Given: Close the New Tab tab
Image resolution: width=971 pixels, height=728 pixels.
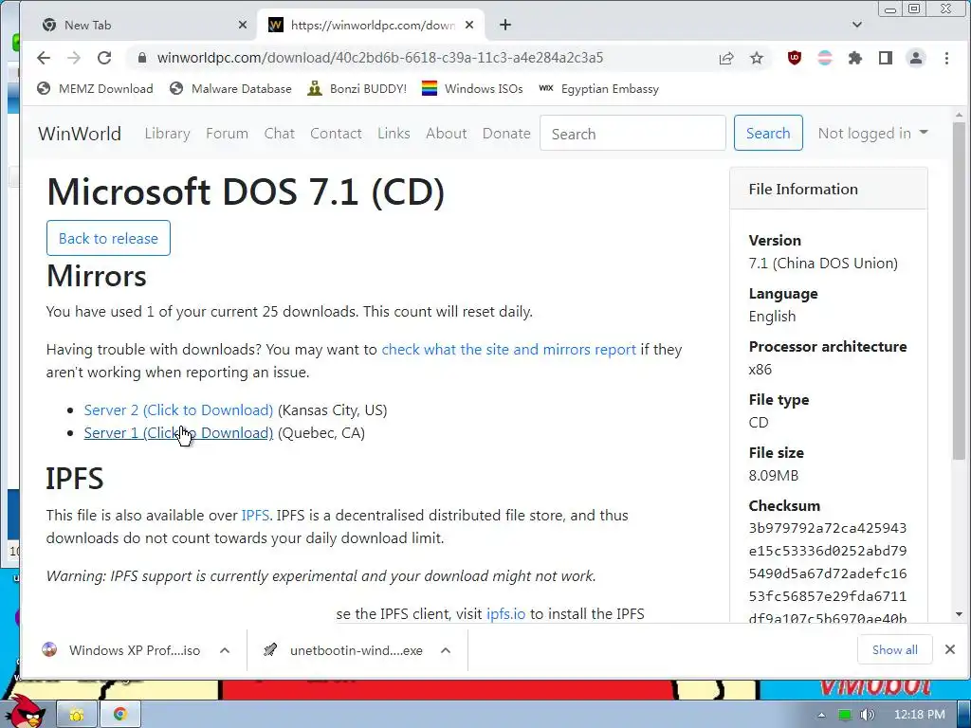Looking at the screenshot, I should (x=243, y=25).
